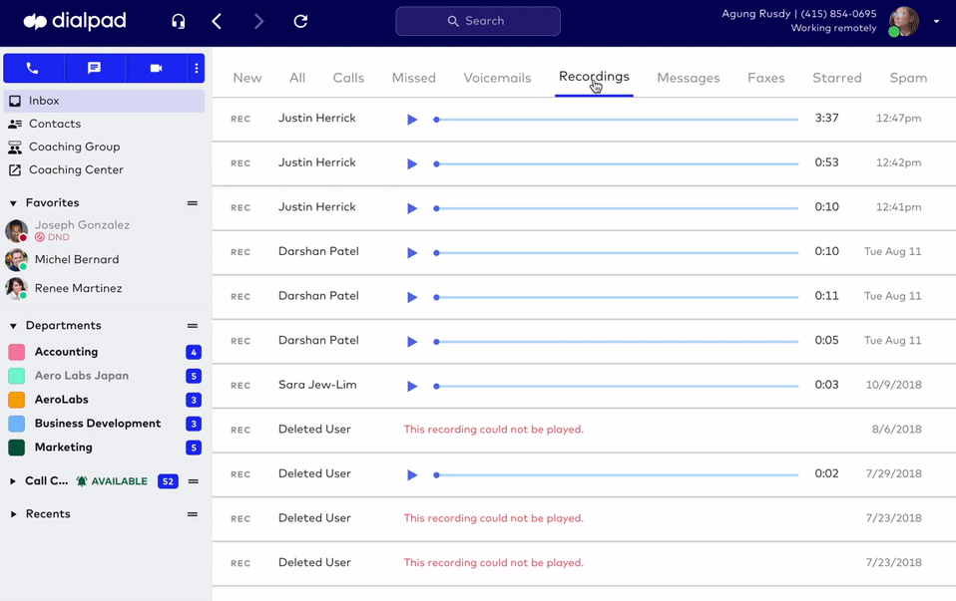This screenshot has width=956, height=601.
Task: Switch to the Voicemails tab
Action: click(x=498, y=78)
